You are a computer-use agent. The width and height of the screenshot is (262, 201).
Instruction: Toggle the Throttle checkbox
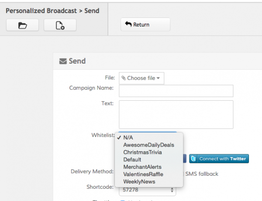(x=122, y=200)
